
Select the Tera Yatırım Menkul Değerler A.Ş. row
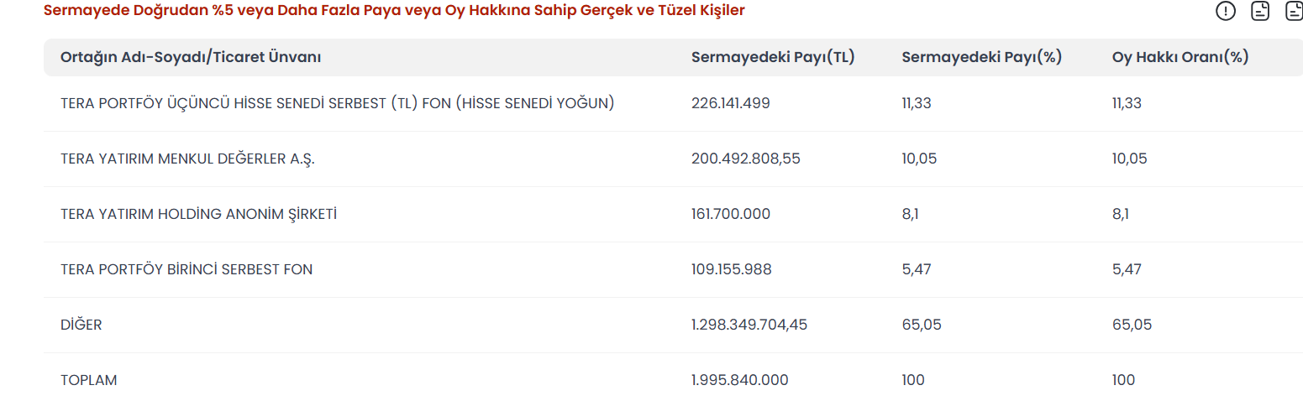(187, 159)
